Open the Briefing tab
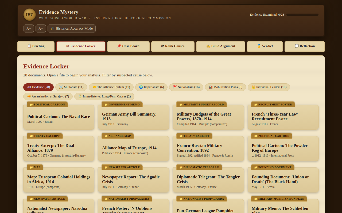The width and height of the screenshot is (342, 213). point(36,46)
